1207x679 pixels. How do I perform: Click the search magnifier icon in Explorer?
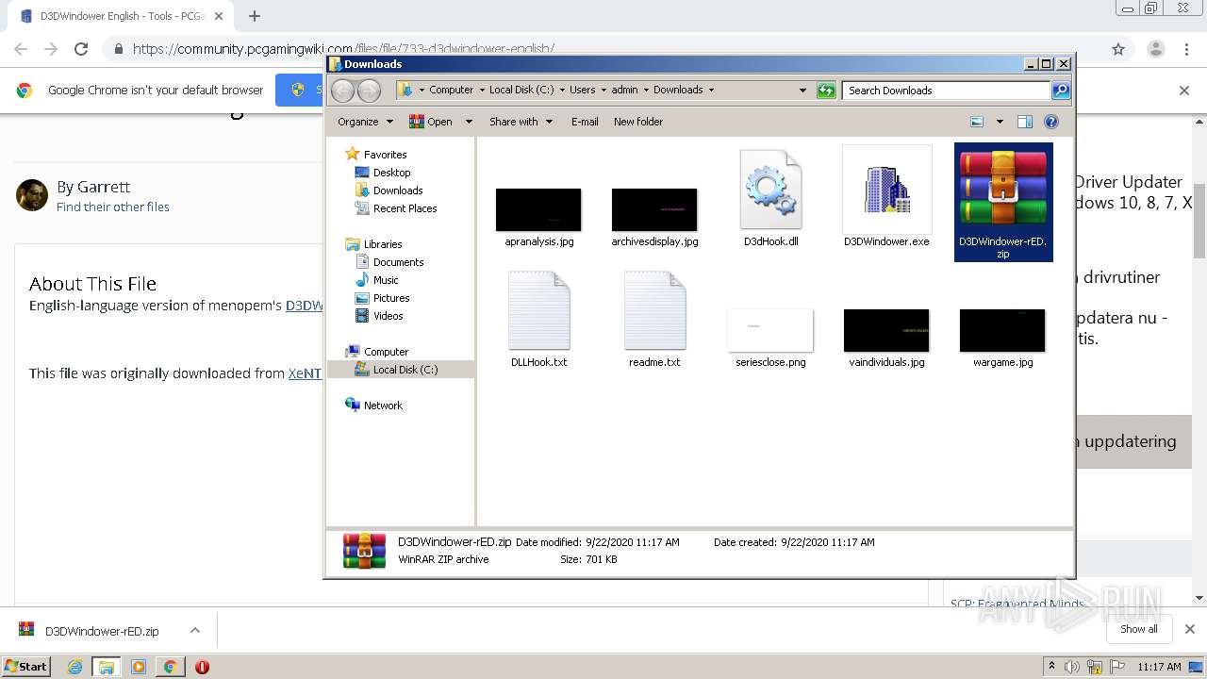coord(1061,91)
